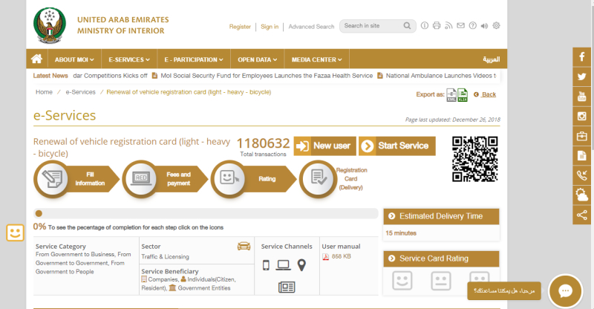Select the happy face service rating
594x309 pixels.
click(x=402, y=280)
